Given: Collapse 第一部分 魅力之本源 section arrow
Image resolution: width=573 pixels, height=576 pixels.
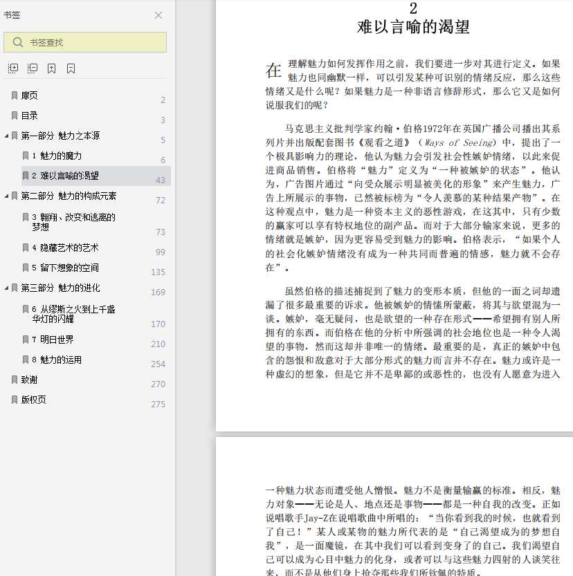Looking at the screenshot, I should pyautogui.click(x=6, y=136).
